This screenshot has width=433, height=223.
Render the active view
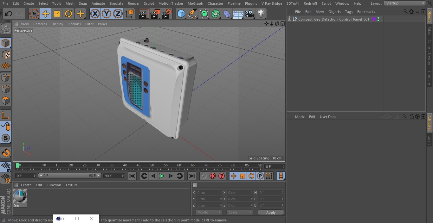click(x=144, y=14)
